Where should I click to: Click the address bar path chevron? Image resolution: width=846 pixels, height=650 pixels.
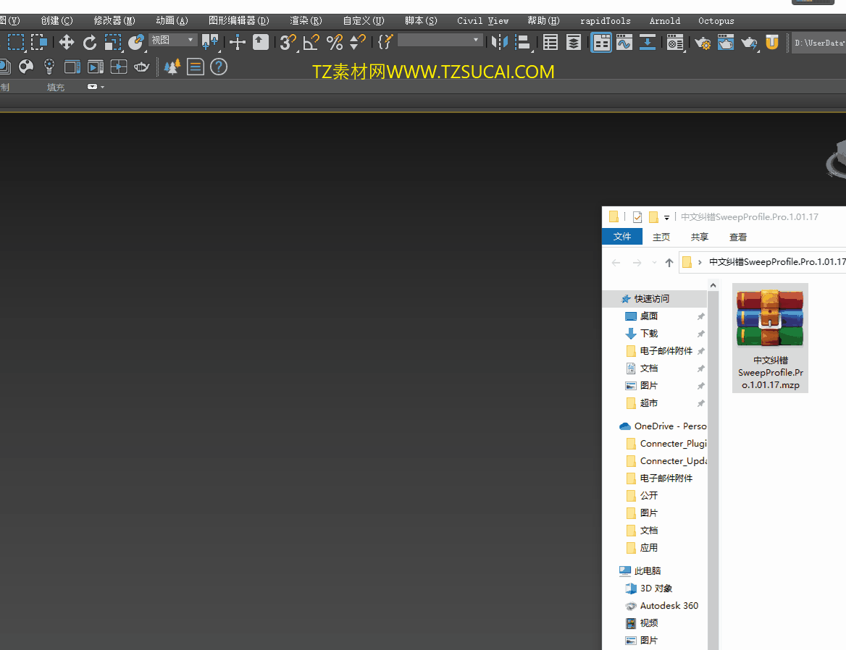tap(700, 262)
